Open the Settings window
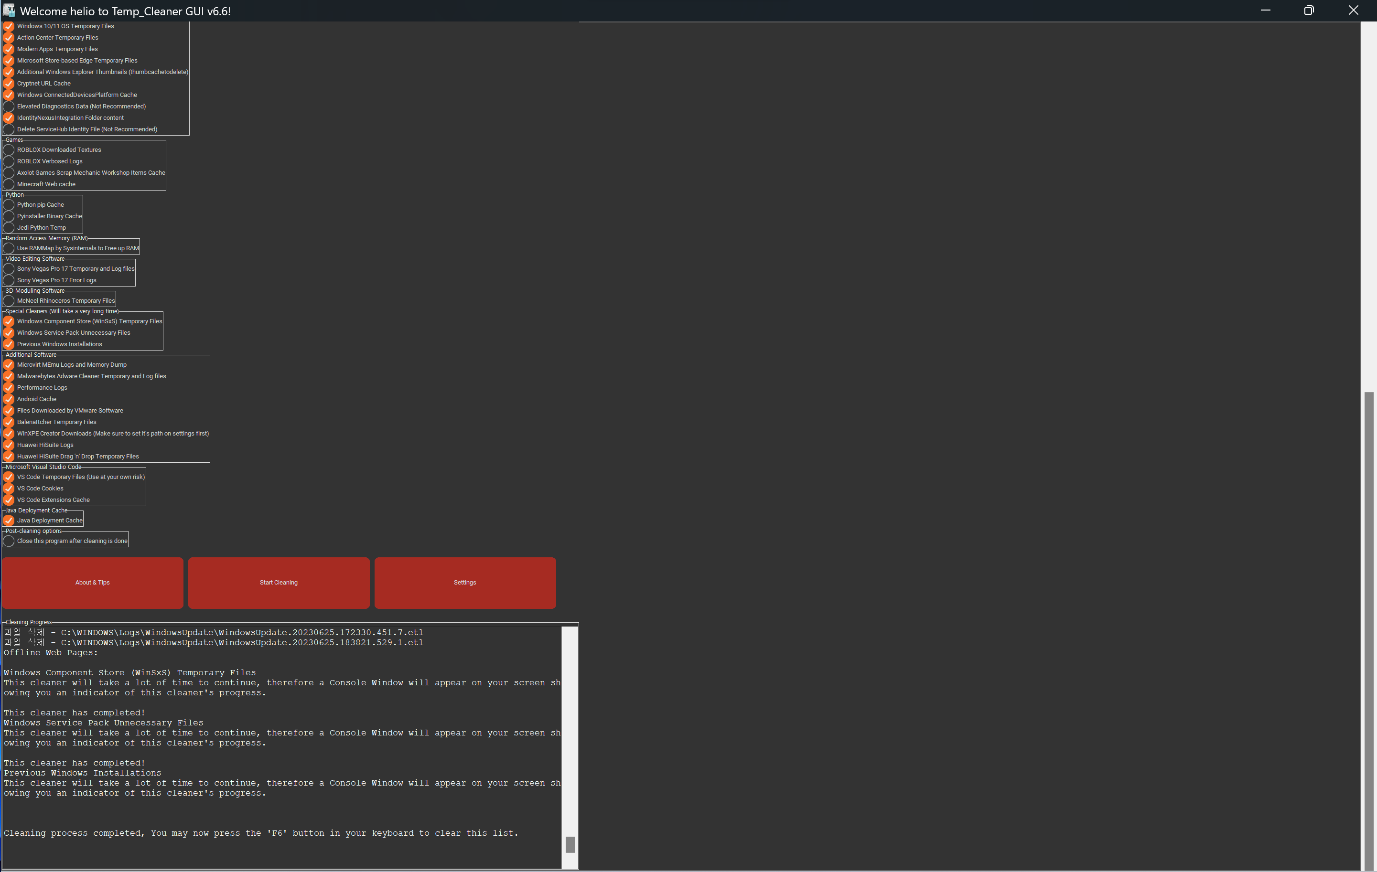Viewport: 1377px width, 872px height. pos(464,582)
